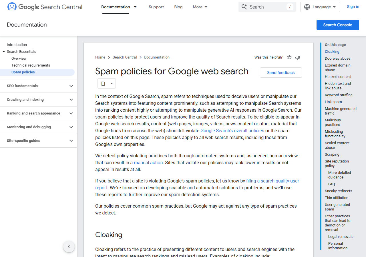
Task: Click Sign in
Action: tap(353, 7)
